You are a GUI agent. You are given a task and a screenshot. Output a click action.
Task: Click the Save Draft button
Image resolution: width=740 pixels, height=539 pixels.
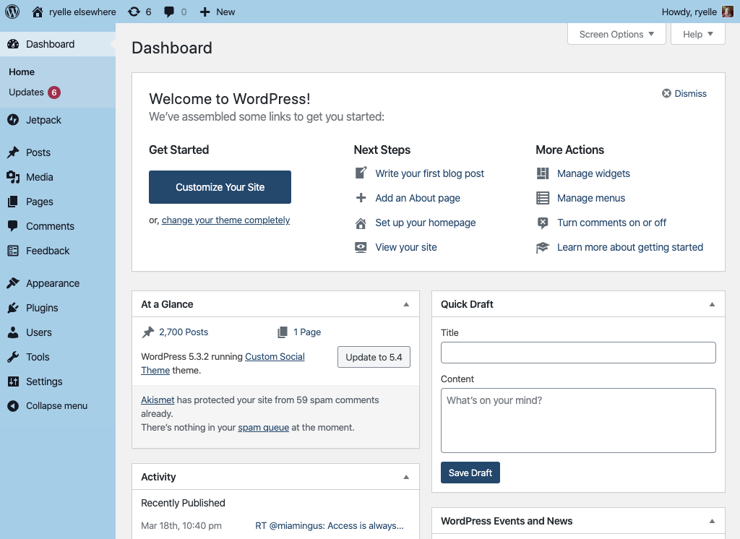[470, 473]
